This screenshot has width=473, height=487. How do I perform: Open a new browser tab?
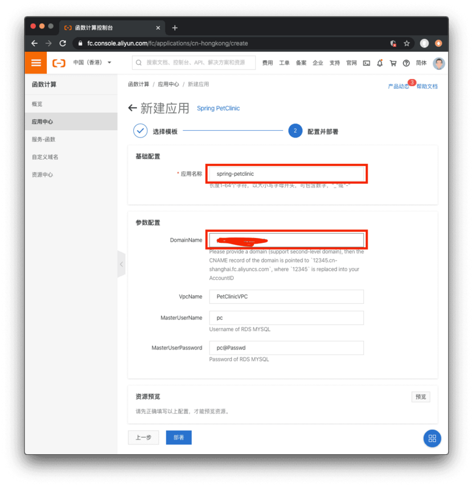(175, 28)
